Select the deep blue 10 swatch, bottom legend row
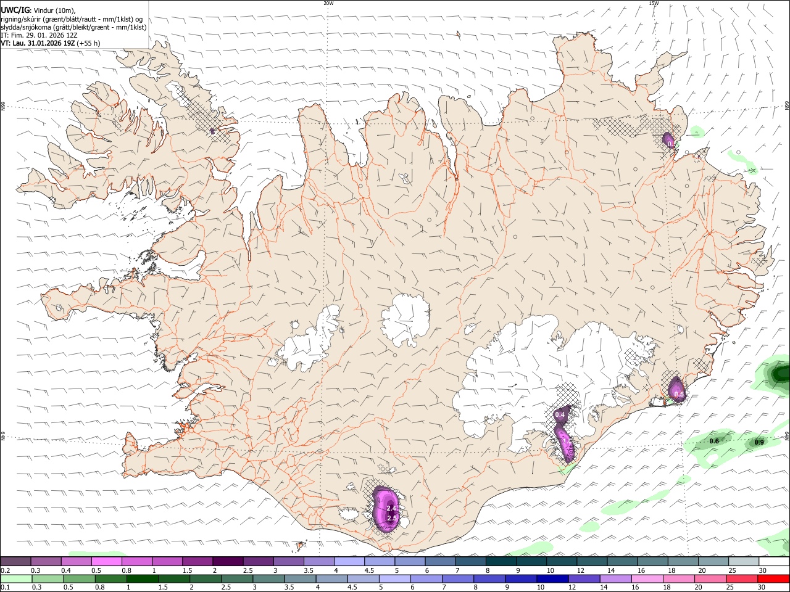Viewport: 790px width, 592px height. 552,578
